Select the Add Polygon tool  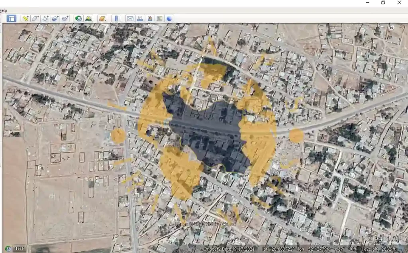click(35, 18)
